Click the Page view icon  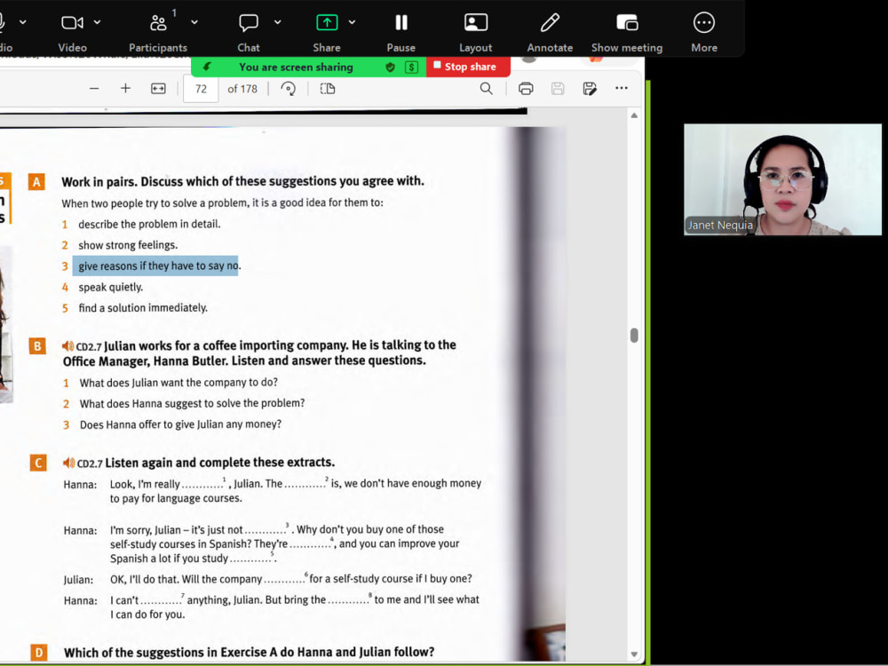tap(328, 88)
